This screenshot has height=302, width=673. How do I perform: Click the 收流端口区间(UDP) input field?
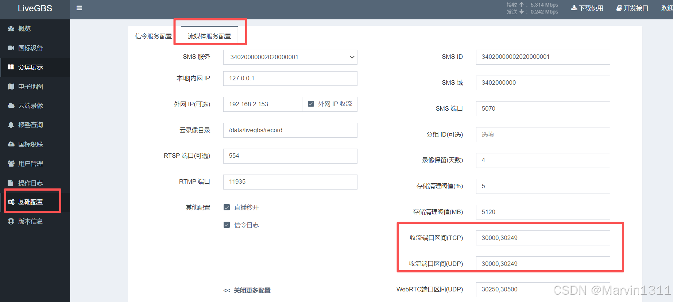point(543,264)
